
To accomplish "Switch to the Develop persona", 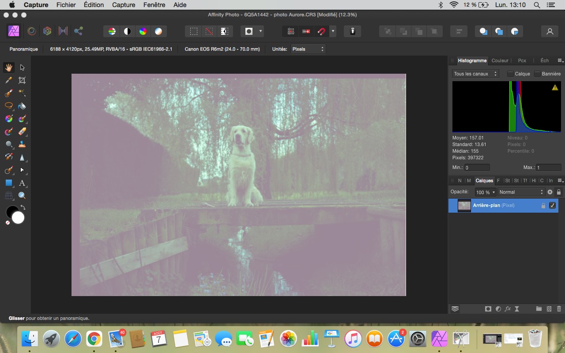I will (47, 31).
